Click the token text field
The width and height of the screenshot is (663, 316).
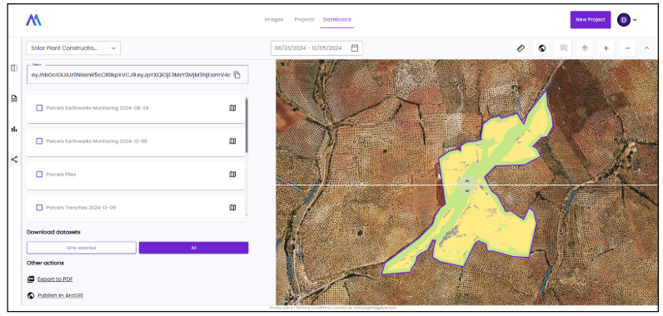pyautogui.click(x=137, y=75)
